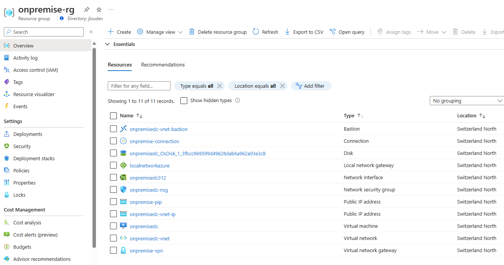Image resolution: width=504 pixels, height=265 pixels.
Task: Click Delete resource group
Action: [x=218, y=32]
